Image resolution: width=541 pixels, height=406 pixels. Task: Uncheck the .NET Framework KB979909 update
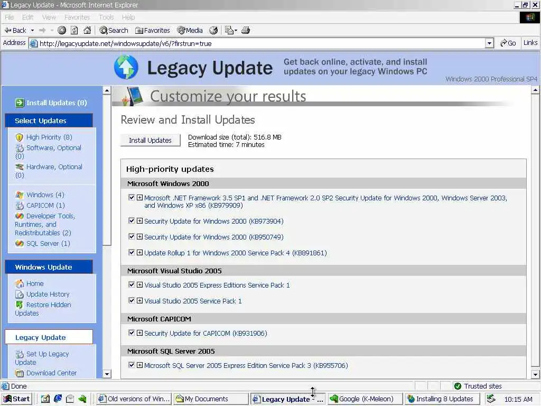tap(132, 198)
